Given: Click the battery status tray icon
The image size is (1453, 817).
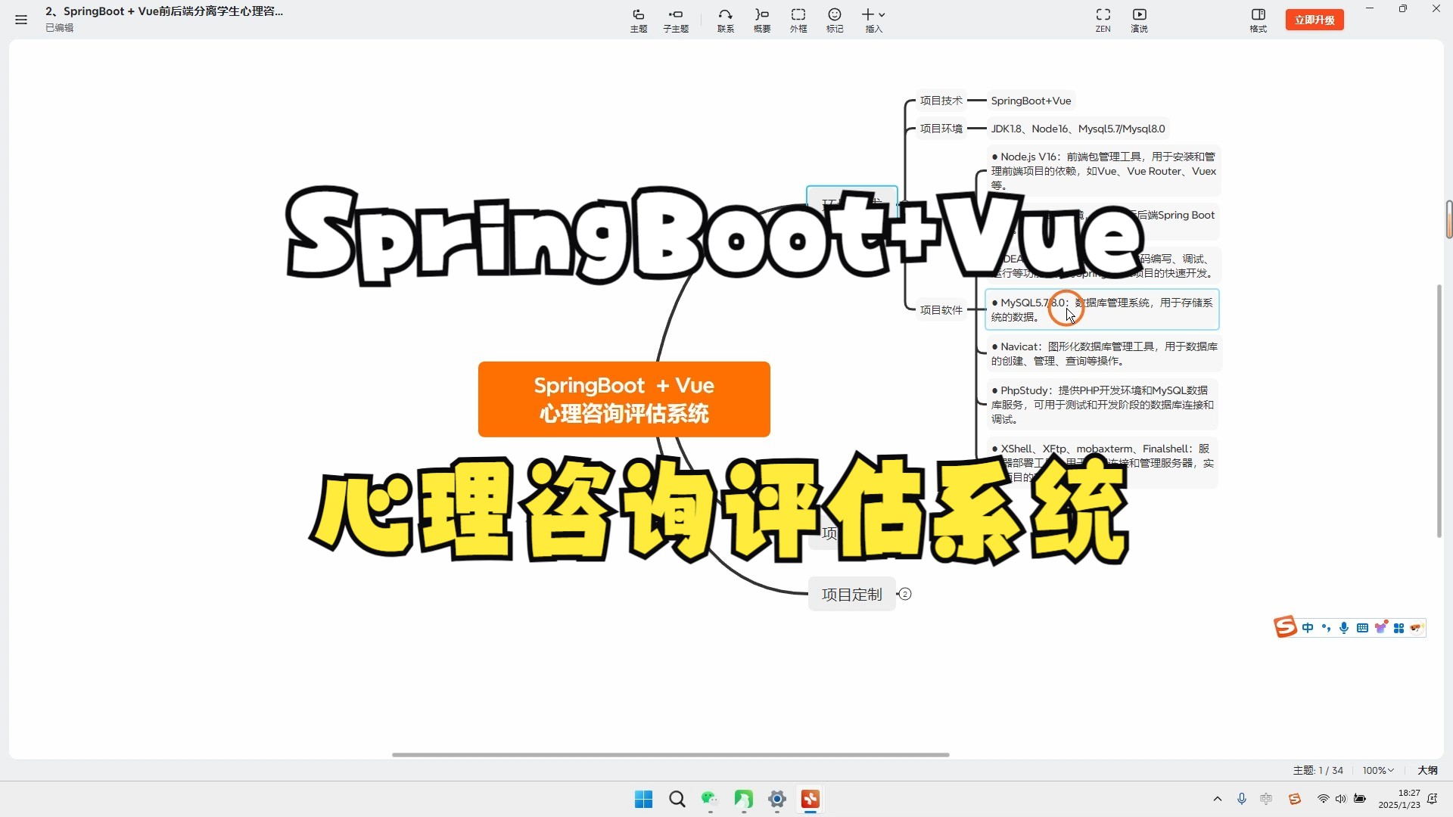Looking at the screenshot, I should [1360, 799].
